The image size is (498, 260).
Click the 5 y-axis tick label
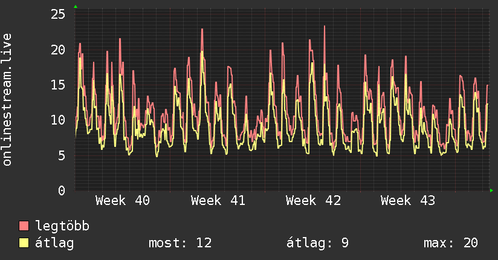click(x=62, y=156)
